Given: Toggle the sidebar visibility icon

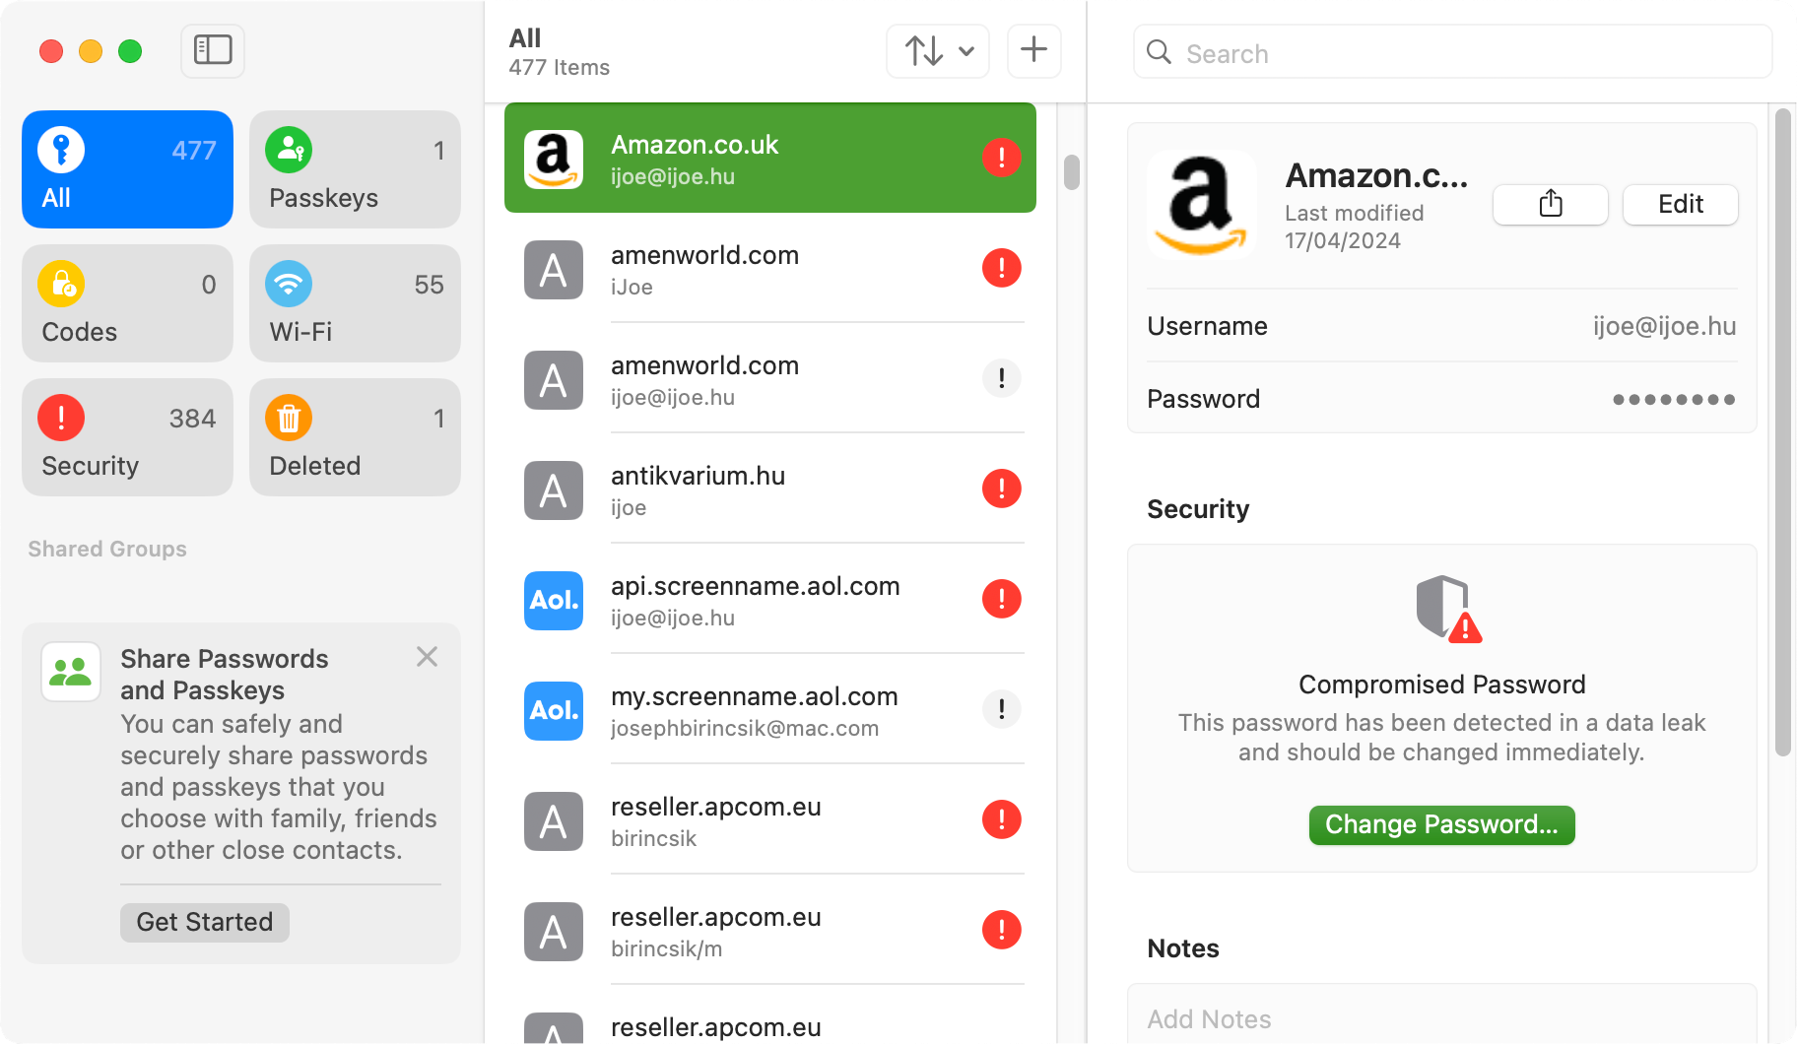Looking at the screenshot, I should tap(213, 50).
